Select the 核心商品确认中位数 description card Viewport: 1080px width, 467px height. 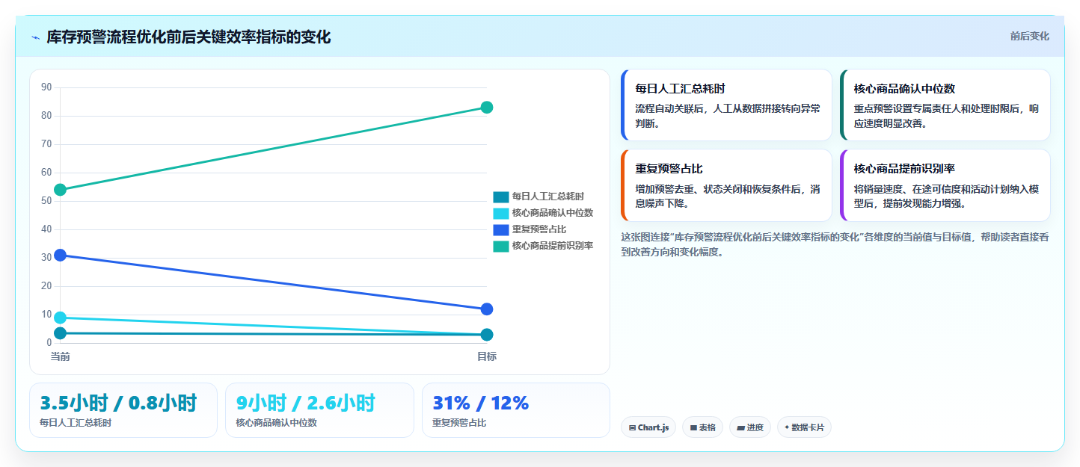click(945, 105)
